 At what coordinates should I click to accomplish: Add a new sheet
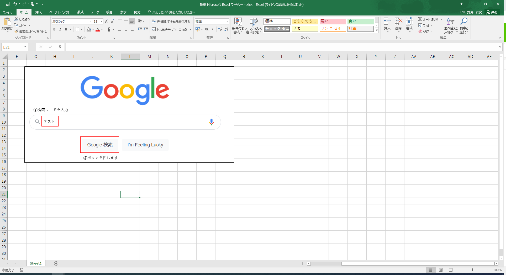[56, 263]
